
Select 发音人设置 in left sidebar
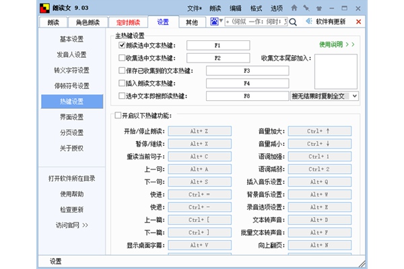click(x=71, y=54)
